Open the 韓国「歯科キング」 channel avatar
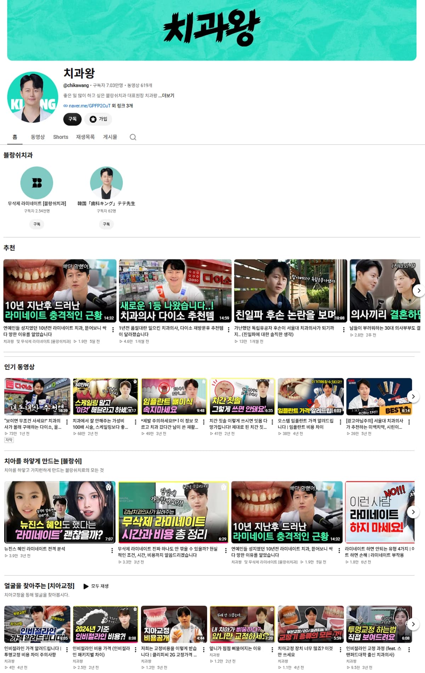This screenshot has height=673, width=425. 106,182
